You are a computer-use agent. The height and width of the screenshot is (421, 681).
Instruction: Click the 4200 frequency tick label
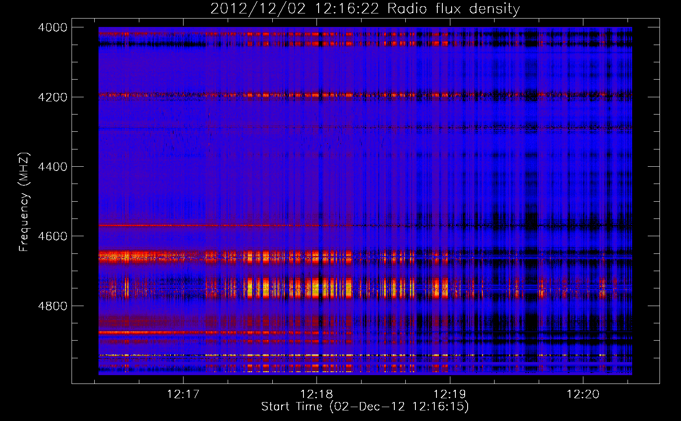pos(53,97)
